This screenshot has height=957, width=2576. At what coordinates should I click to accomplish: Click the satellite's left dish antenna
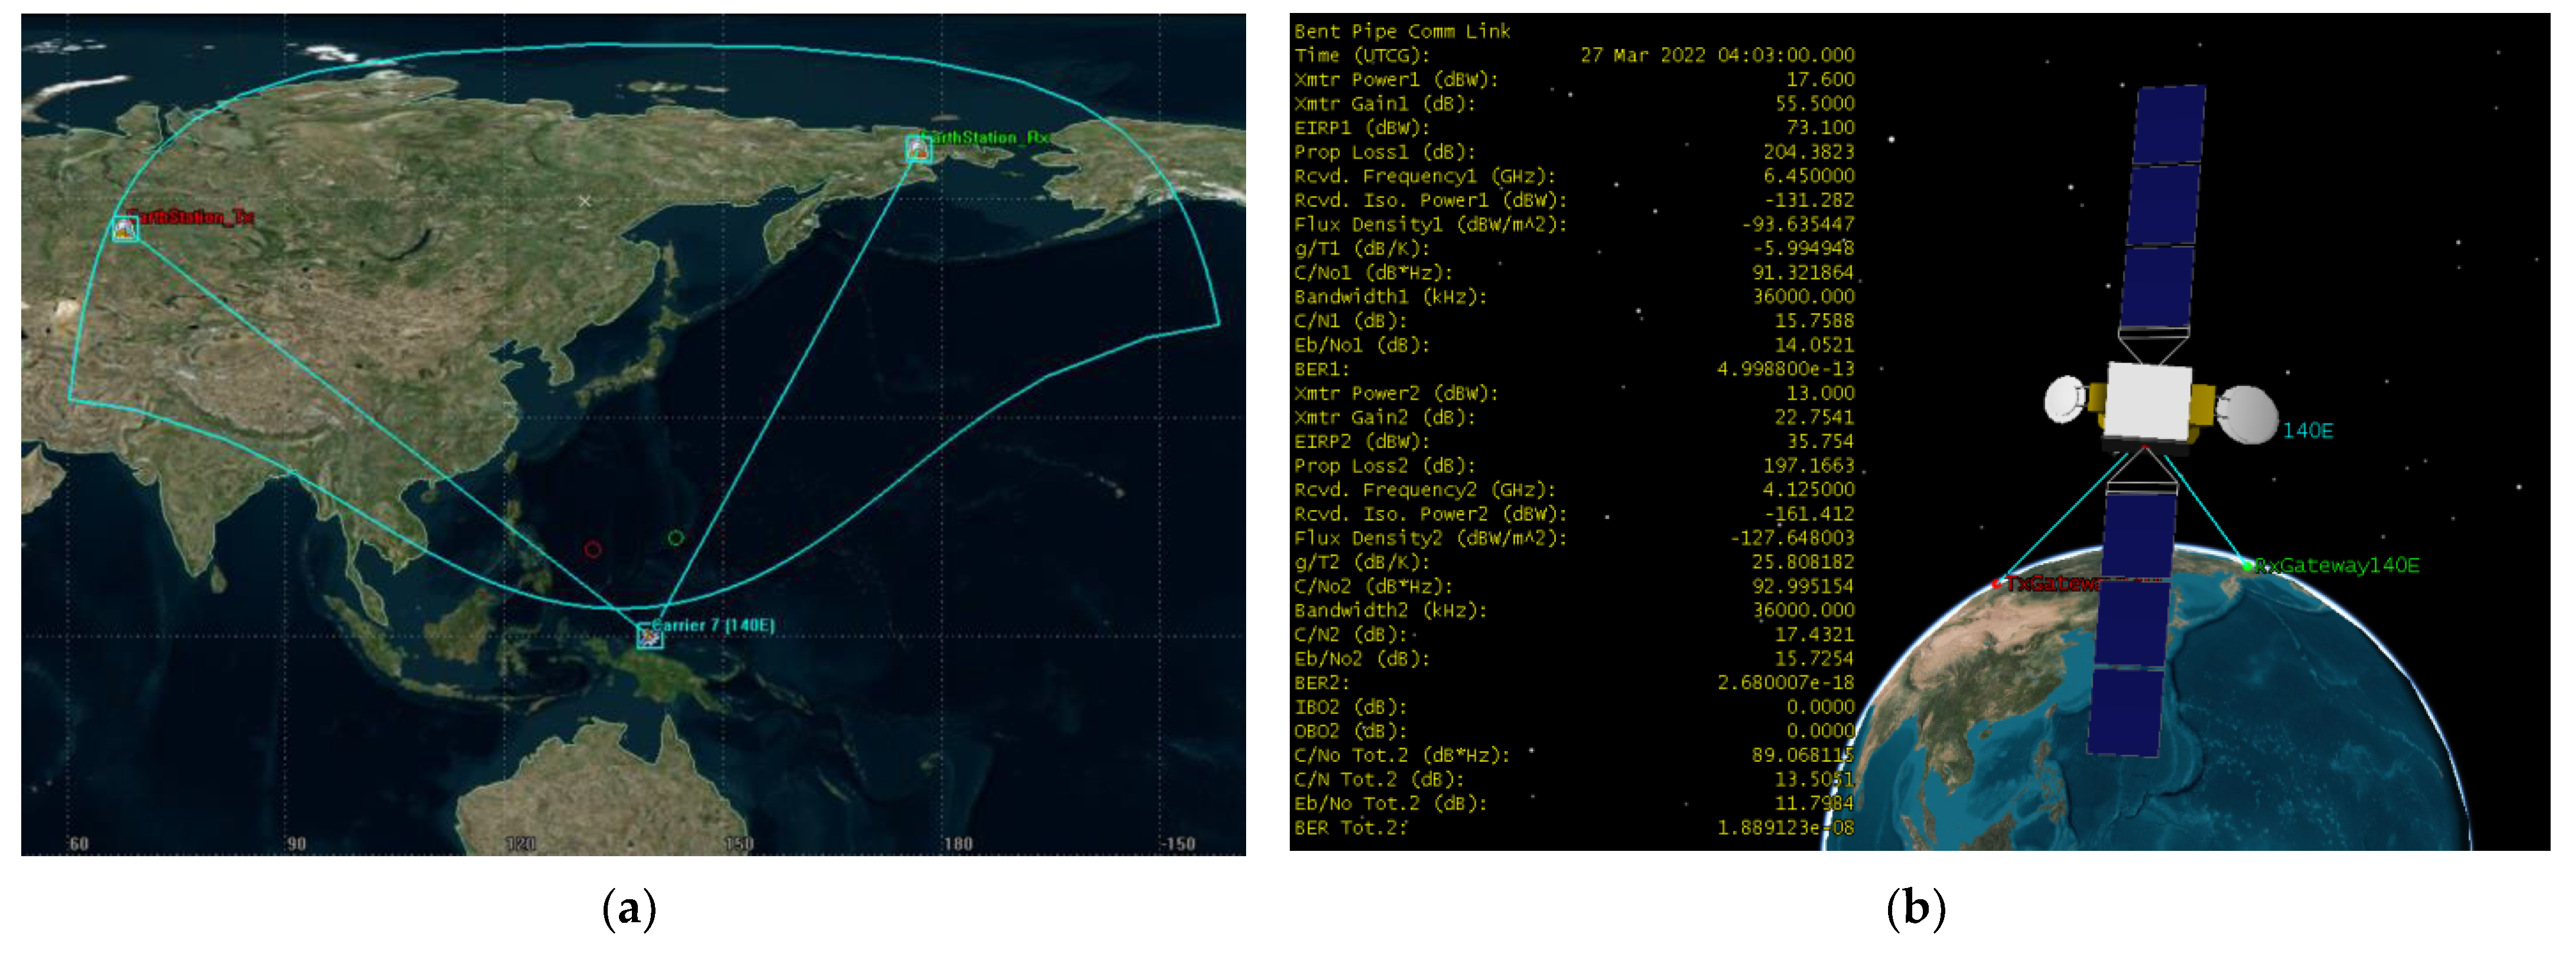pos(2066,400)
